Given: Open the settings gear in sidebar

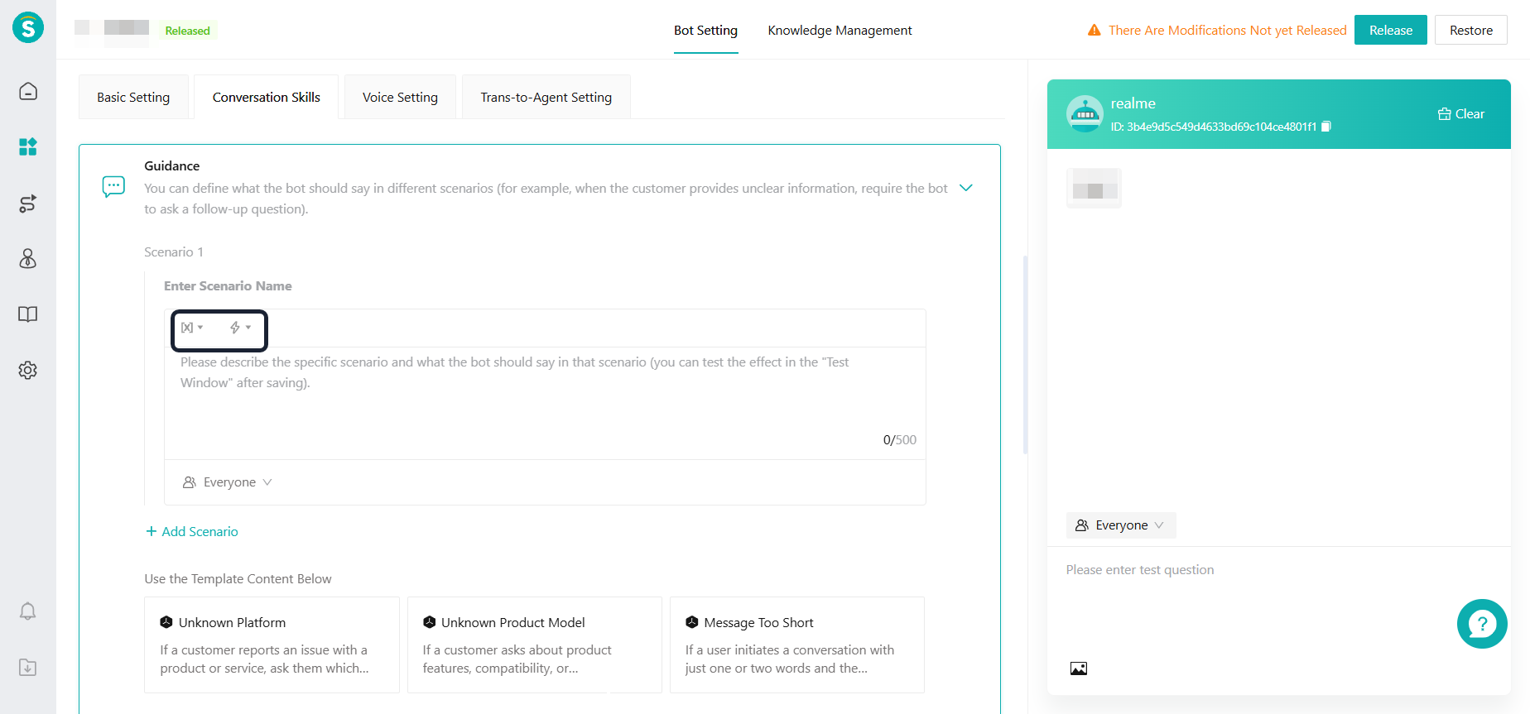Looking at the screenshot, I should pos(28,370).
